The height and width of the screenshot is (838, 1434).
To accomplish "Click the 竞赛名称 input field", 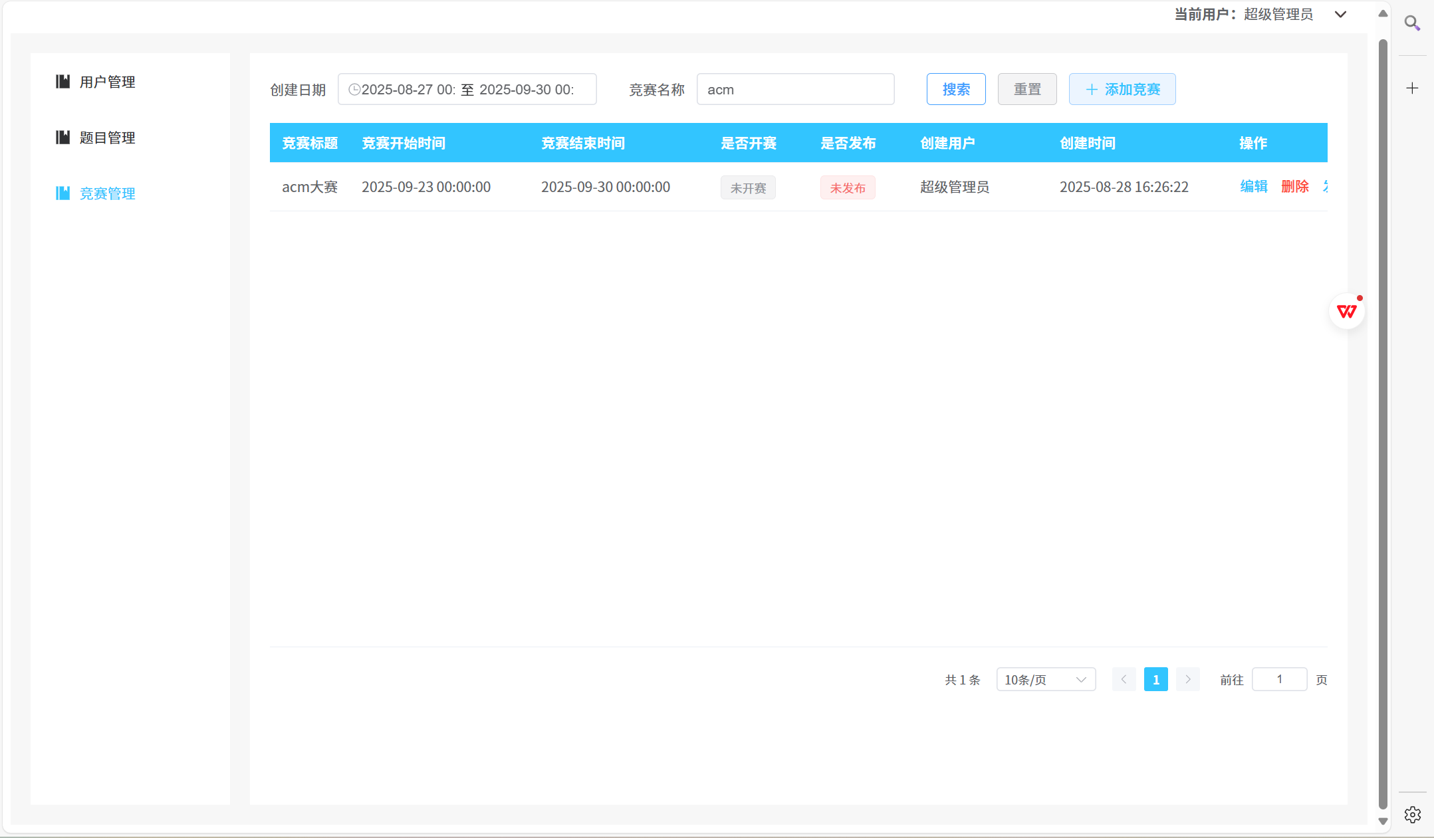I will tap(795, 90).
